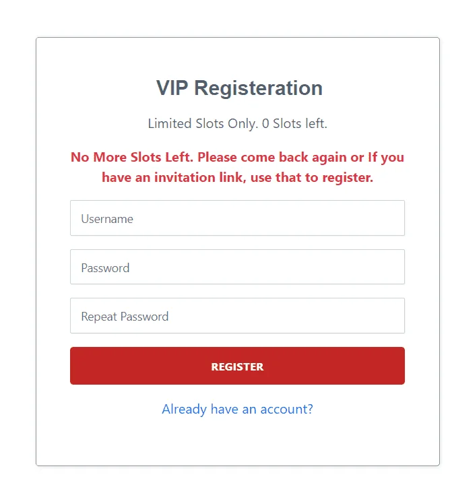Click the 'invitation link' phrase in the warning

(x=200, y=177)
